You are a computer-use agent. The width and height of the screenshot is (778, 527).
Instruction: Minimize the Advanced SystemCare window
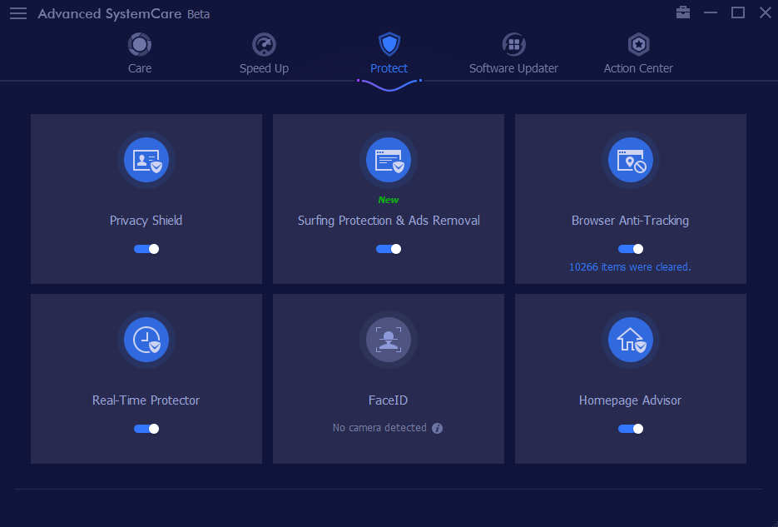[x=711, y=12]
